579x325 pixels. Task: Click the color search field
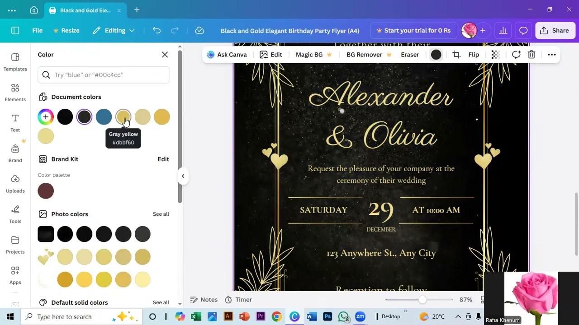(x=104, y=75)
